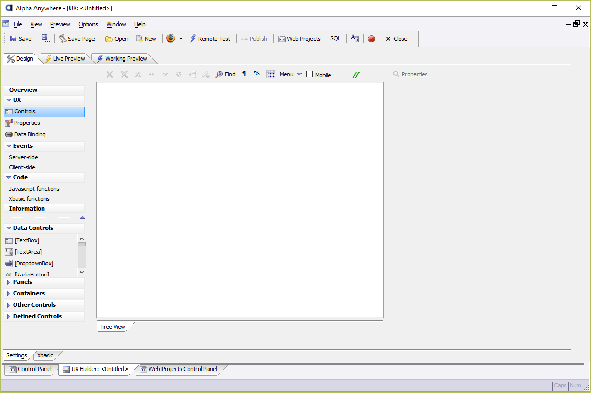
Task: Select Client-side events
Action: (x=22, y=167)
